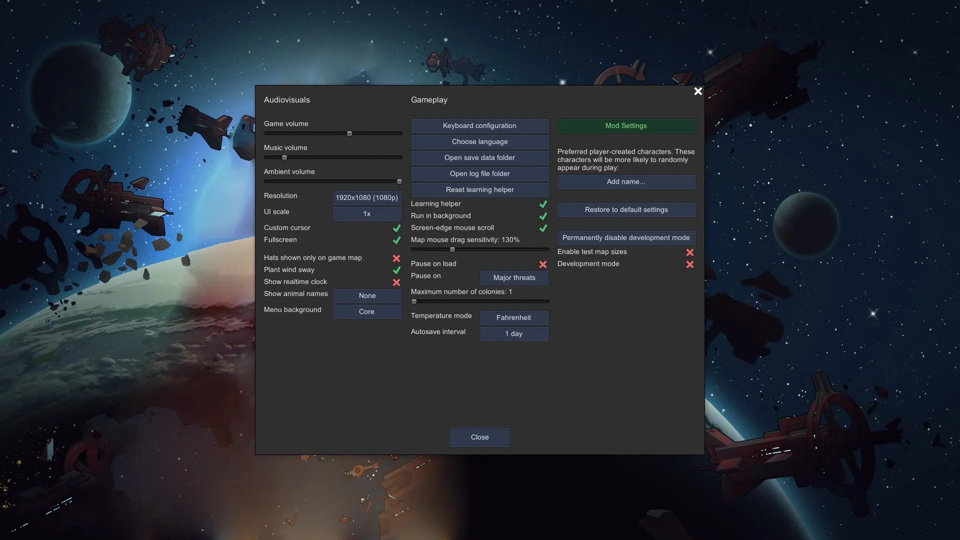Turn off Learning helper checkmark
This screenshot has height=540, width=960.
(543, 204)
